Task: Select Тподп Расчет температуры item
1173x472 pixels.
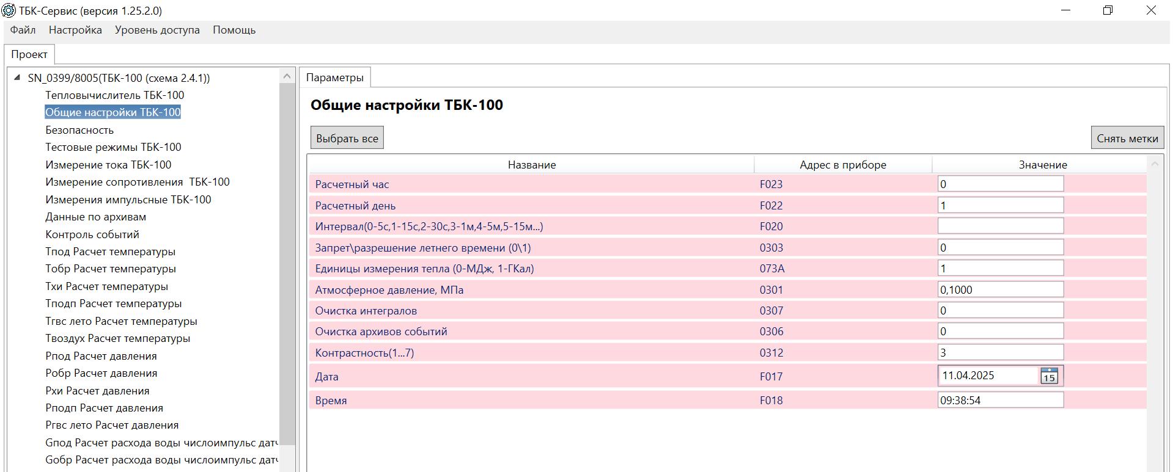Action: pos(113,303)
